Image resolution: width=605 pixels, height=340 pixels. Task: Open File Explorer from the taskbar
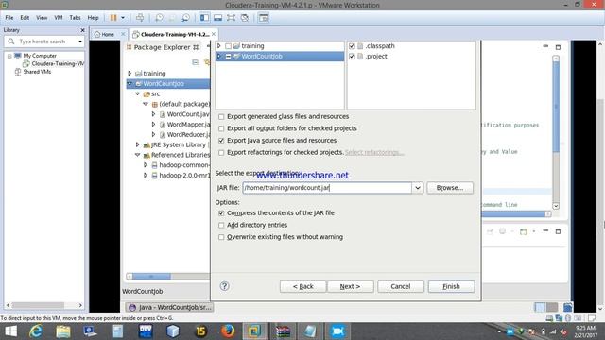[63, 331]
